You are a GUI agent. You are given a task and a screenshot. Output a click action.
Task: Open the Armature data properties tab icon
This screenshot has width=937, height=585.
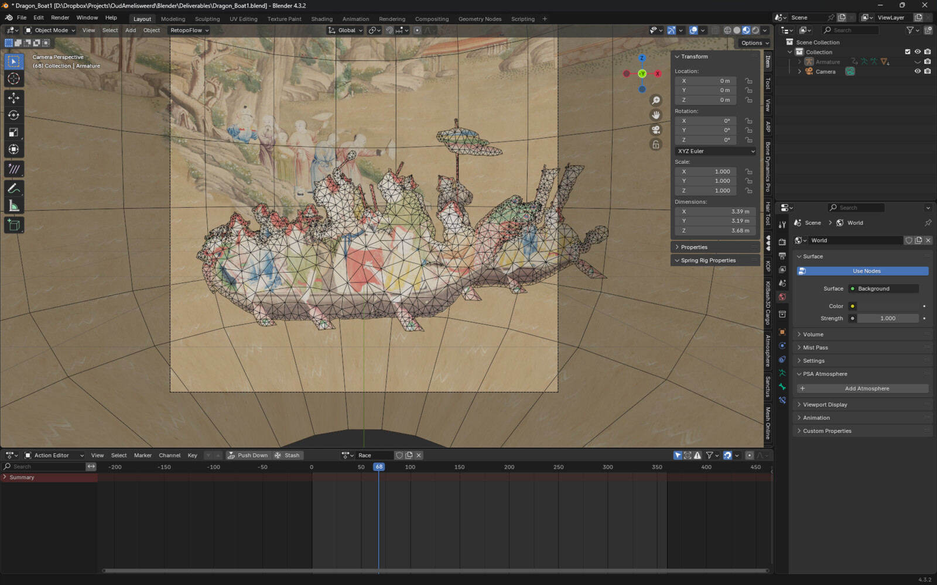click(x=782, y=373)
